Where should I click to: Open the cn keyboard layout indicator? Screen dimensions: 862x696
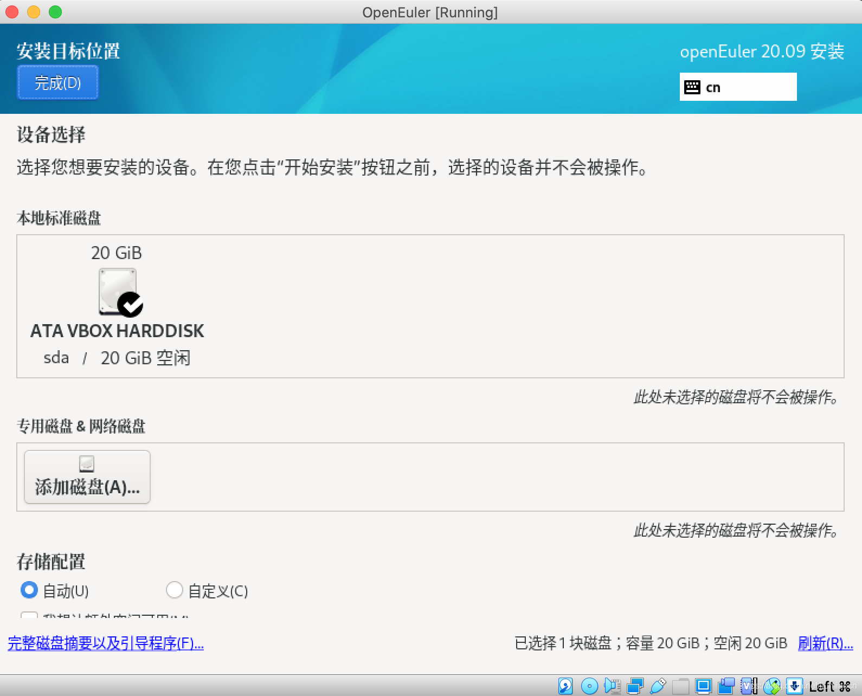click(x=738, y=87)
